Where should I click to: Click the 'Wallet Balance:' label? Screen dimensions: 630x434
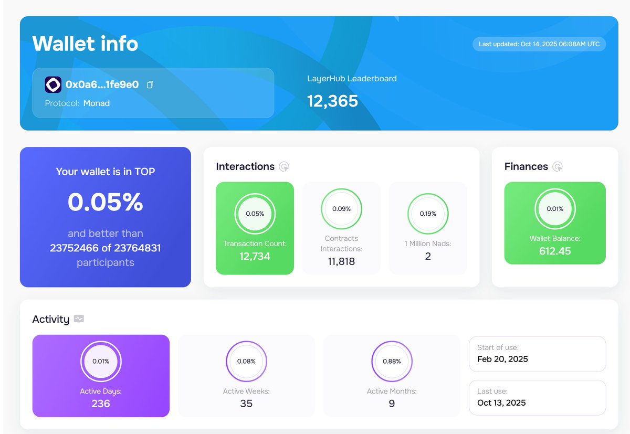pyautogui.click(x=555, y=239)
